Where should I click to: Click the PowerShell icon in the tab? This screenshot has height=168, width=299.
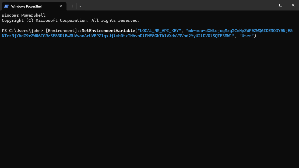[x=6, y=6]
